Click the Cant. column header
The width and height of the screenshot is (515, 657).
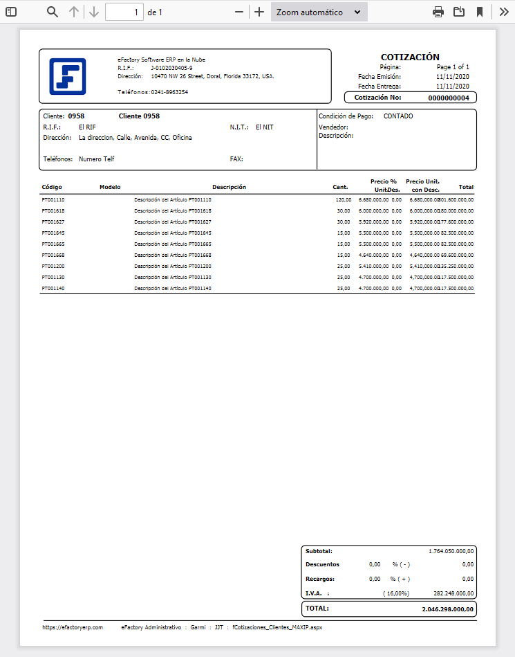(341, 187)
